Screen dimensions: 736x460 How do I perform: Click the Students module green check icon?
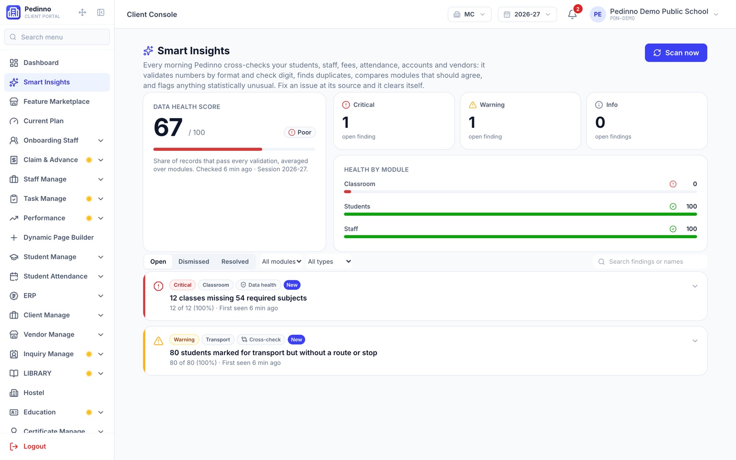click(x=673, y=207)
